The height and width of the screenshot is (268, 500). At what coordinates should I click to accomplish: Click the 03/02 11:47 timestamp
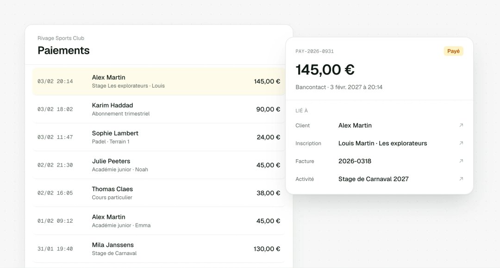coord(55,137)
